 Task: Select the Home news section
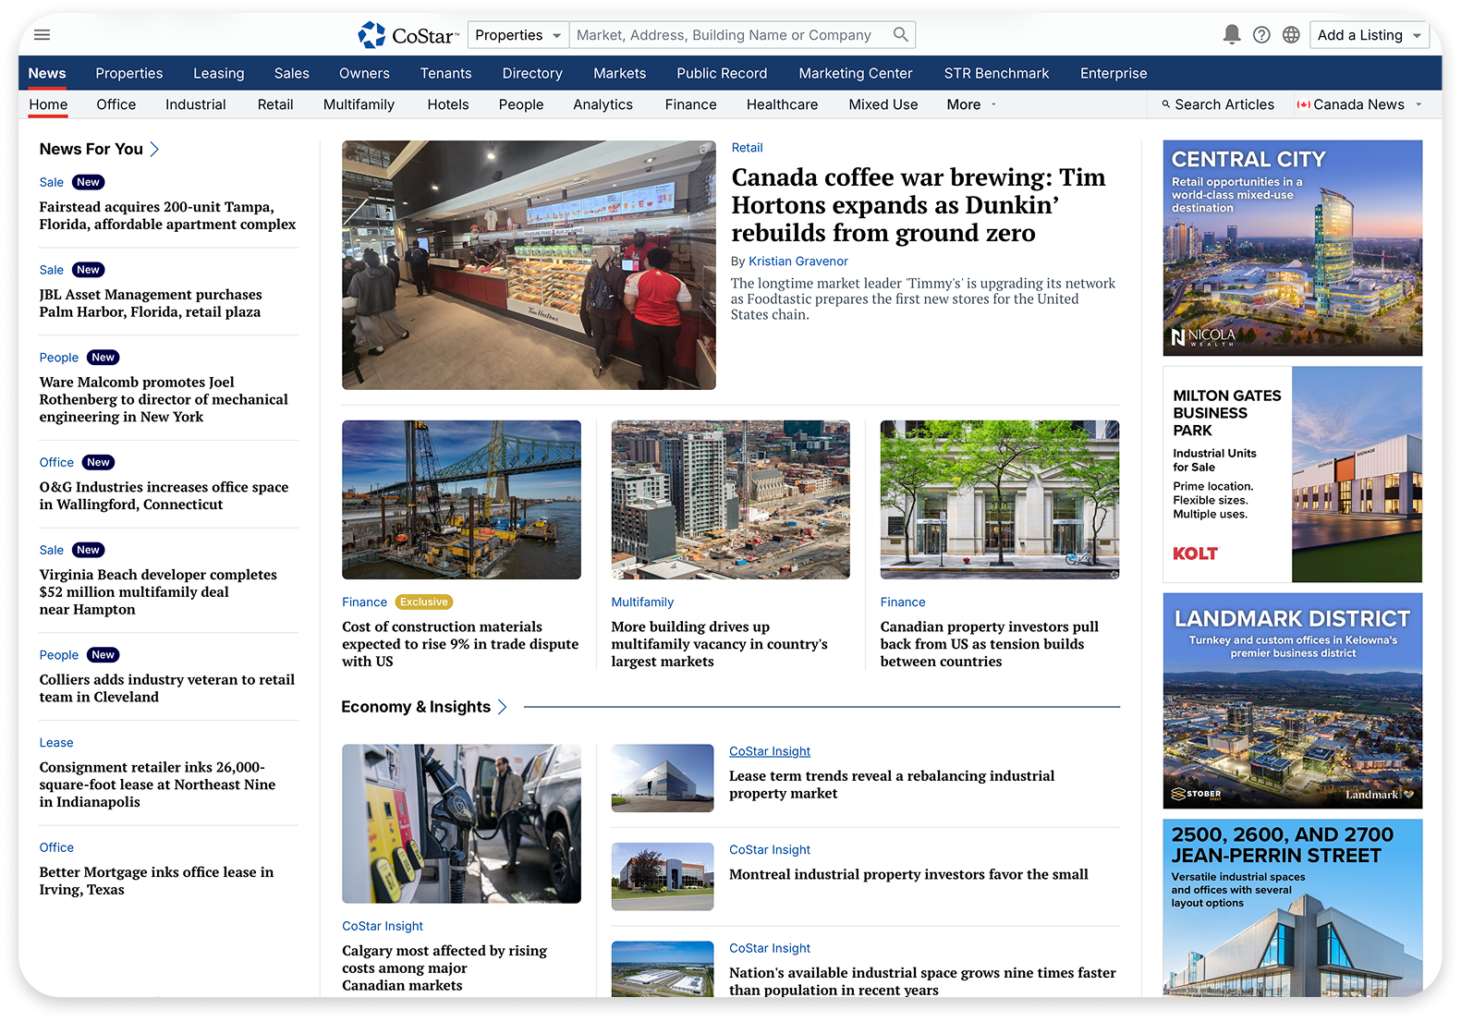pos(48,104)
